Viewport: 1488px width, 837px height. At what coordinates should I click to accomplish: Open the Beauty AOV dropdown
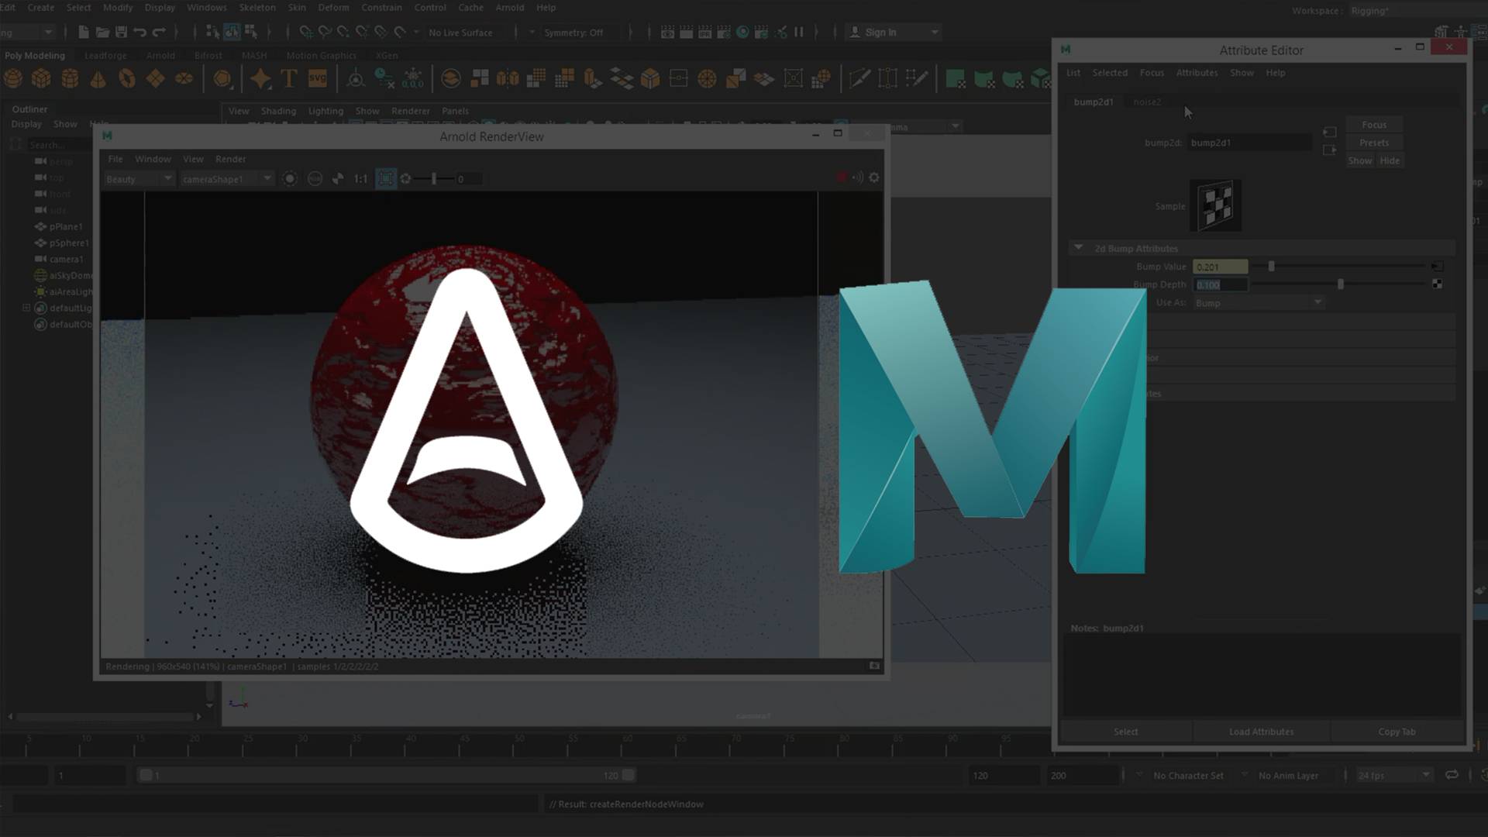point(139,179)
